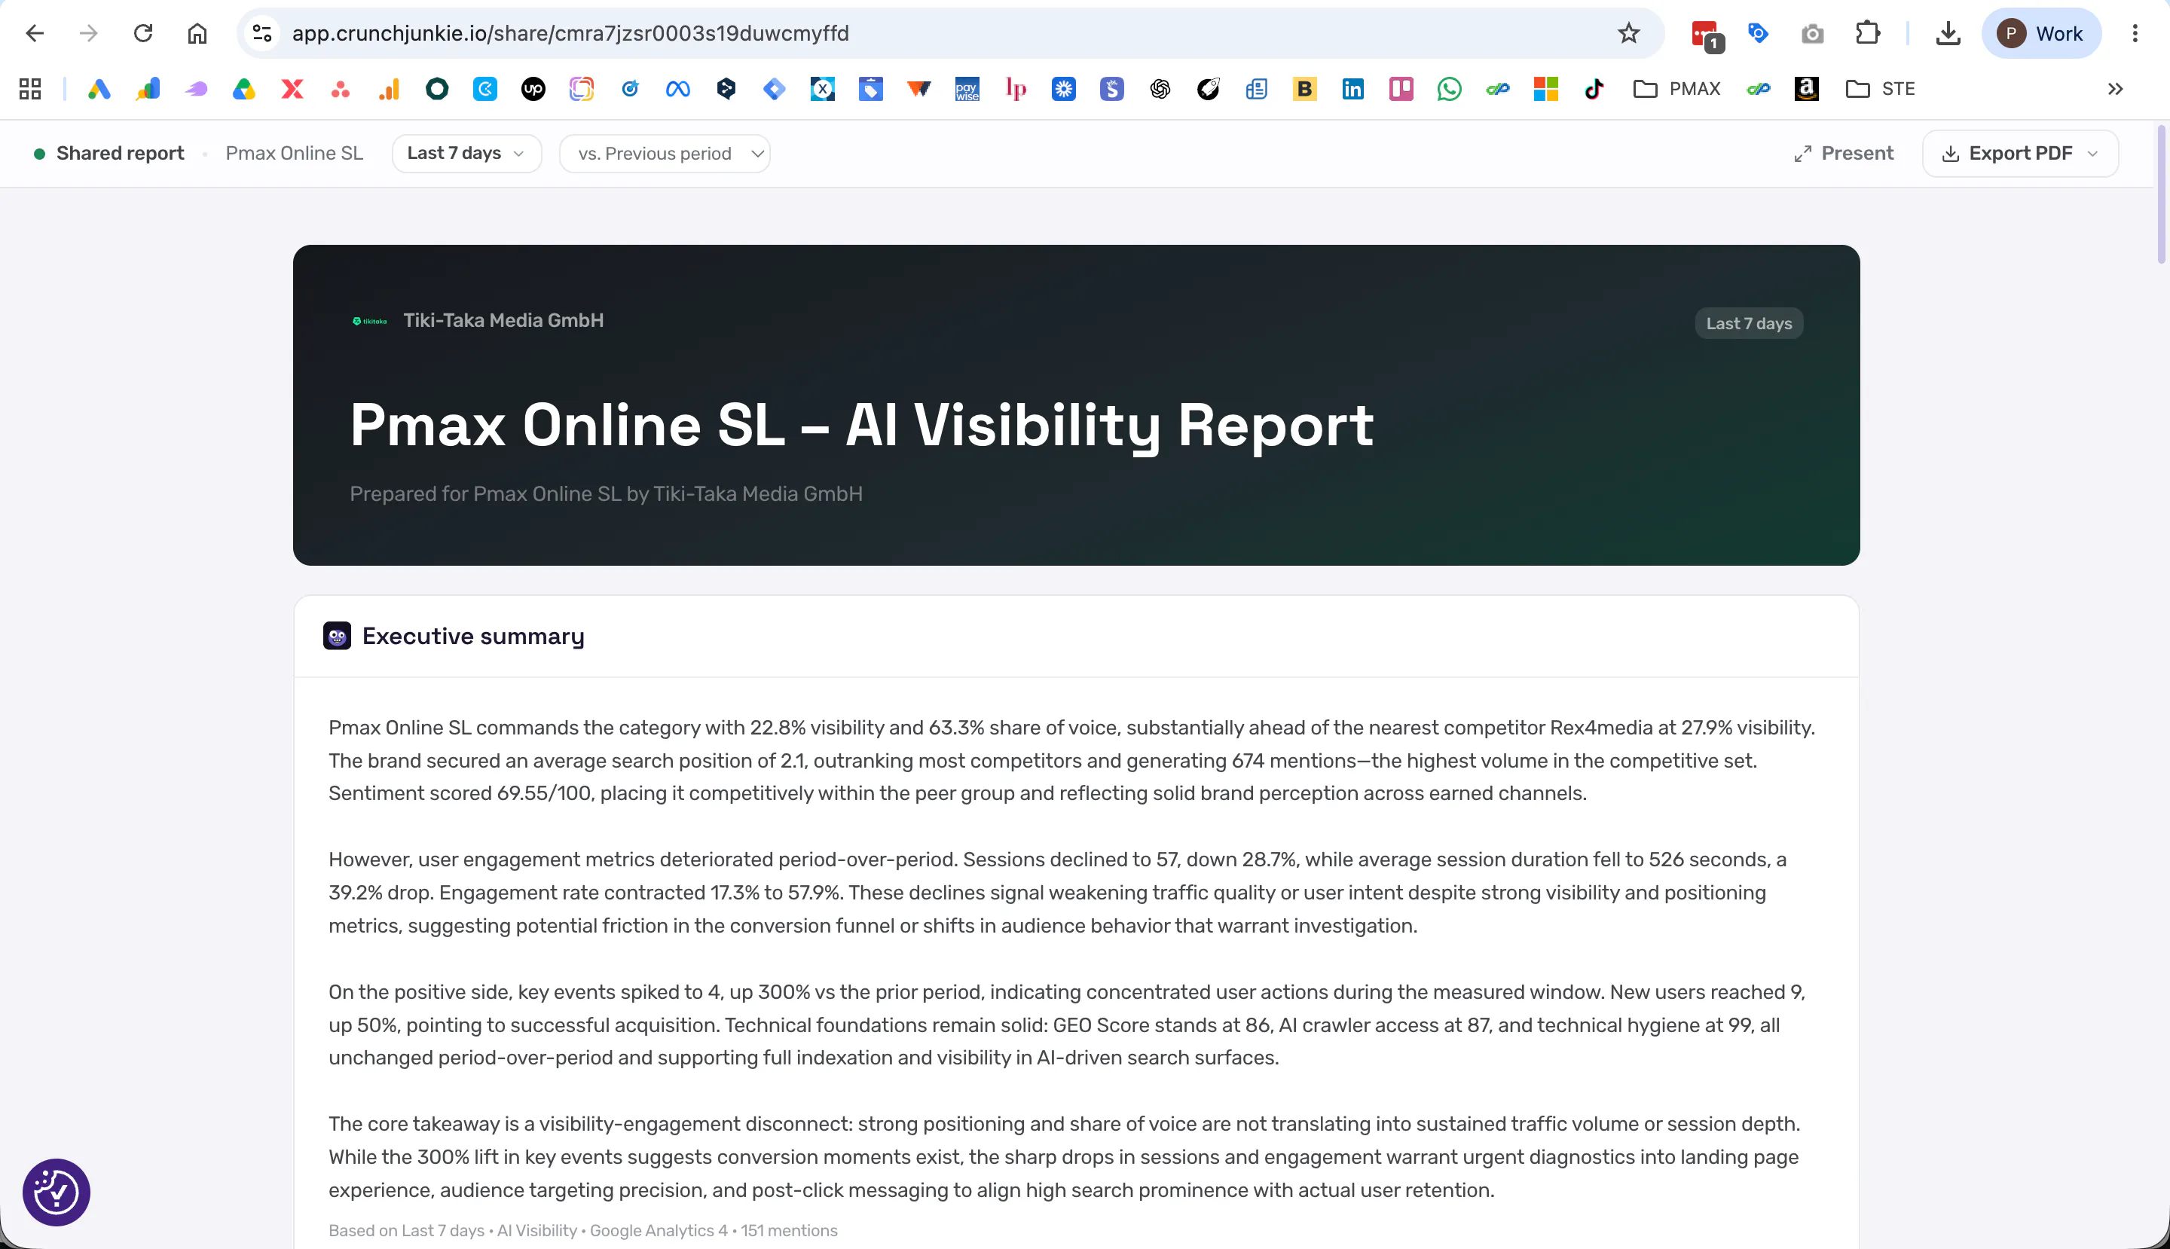2170x1249 pixels.
Task: Open the TikTok bookmark
Action: coord(1594,88)
